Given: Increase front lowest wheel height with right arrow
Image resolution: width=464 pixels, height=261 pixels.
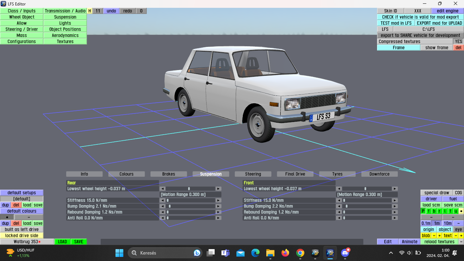Looking at the screenshot, I should pos(395,189).
